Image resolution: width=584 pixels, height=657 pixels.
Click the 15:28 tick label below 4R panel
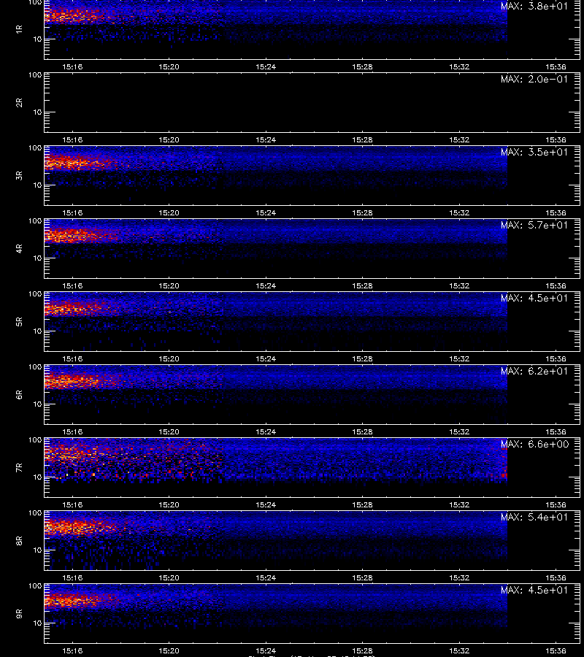362,285
